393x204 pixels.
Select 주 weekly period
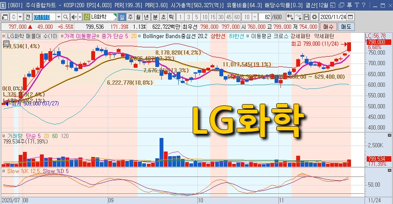click(130, 17)
